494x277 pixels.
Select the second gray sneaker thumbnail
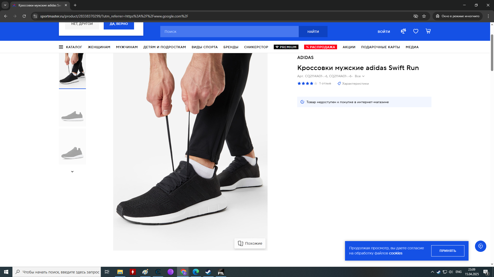[72, 146]
